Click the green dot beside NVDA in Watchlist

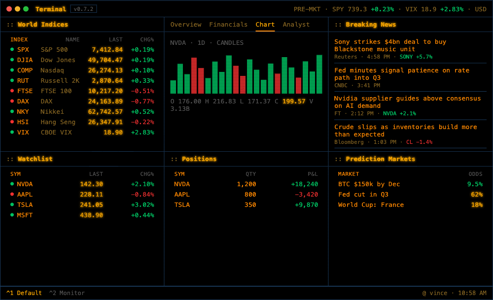click(12, 184)
